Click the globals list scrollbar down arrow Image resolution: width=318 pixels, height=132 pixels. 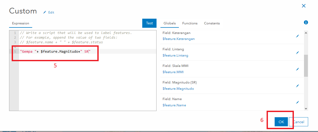coord(306,108)
